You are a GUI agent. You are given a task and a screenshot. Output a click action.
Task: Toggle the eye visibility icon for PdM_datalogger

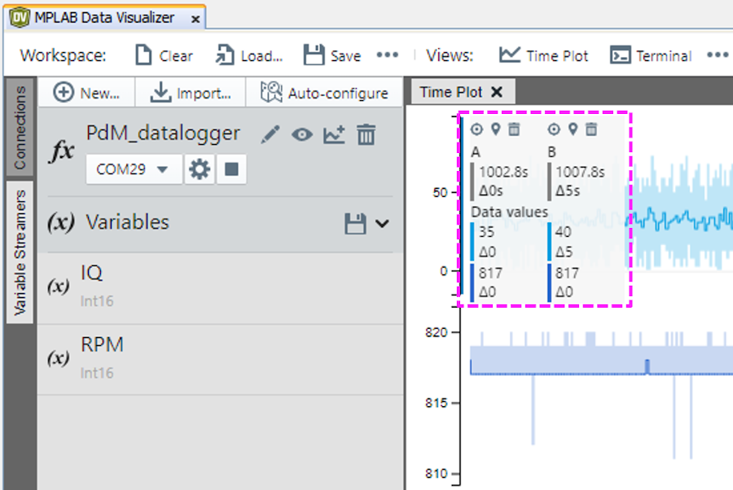click(x=302, y=135)
